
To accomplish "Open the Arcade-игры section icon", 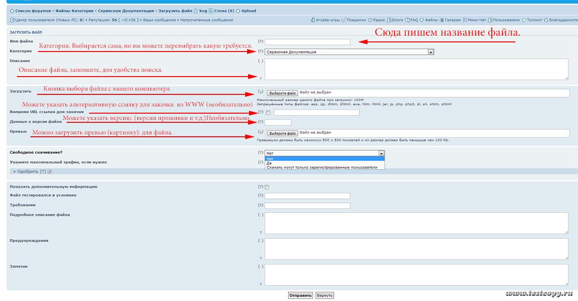I will coord(313,20).
